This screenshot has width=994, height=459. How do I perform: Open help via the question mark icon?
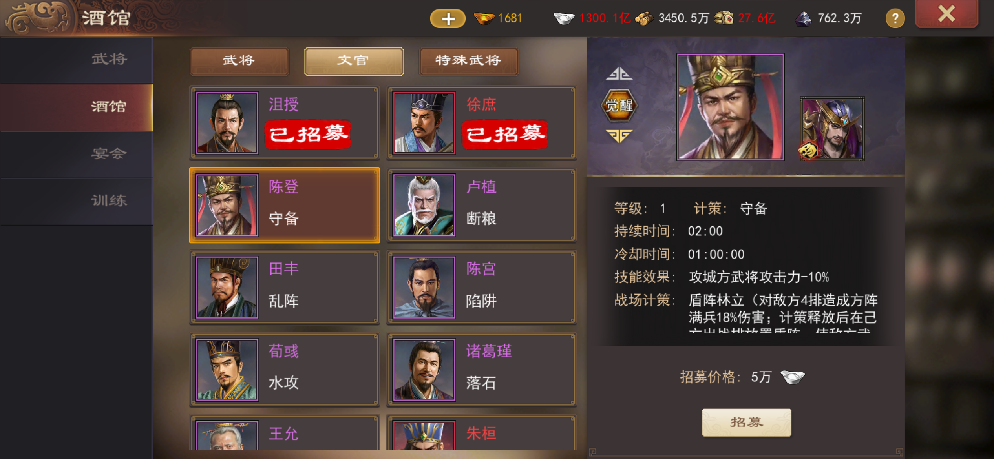click(895, 18)
